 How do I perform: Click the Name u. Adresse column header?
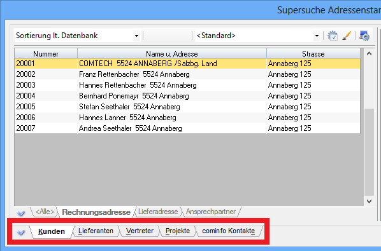172,53
